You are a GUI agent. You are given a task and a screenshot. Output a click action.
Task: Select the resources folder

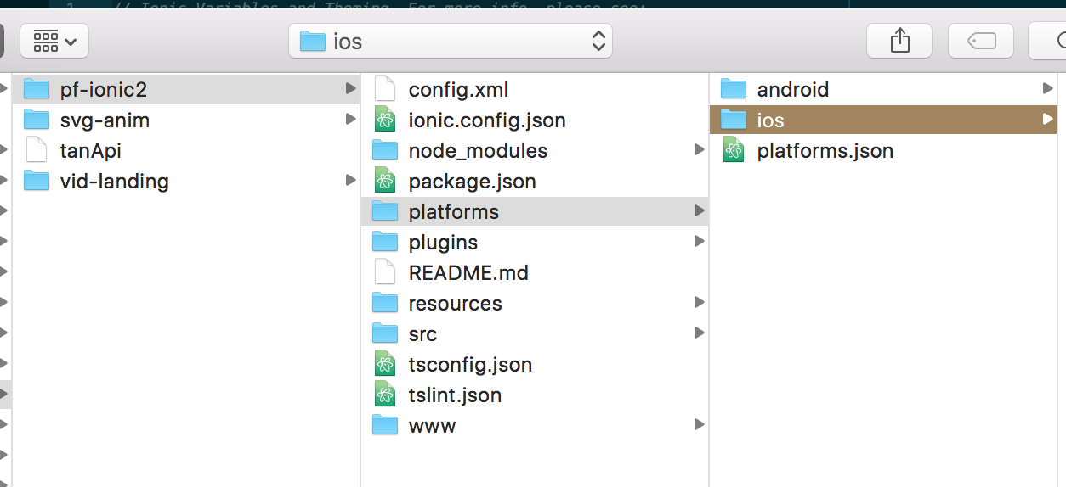click(x=455, y=304)
